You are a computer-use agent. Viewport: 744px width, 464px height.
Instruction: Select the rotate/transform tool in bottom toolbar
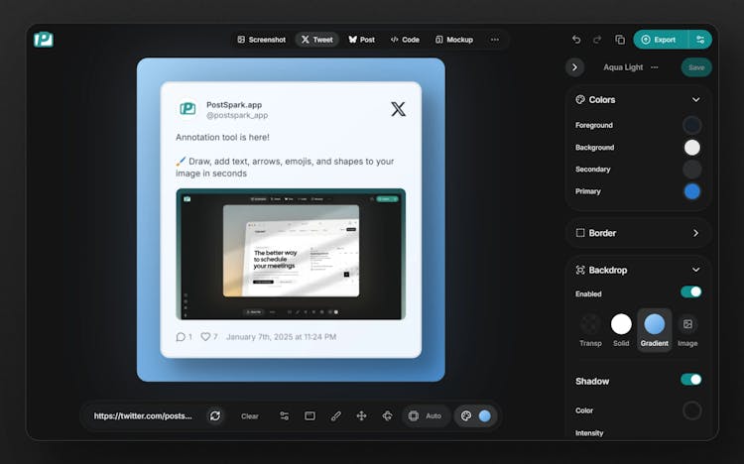[x=387, y=416]
